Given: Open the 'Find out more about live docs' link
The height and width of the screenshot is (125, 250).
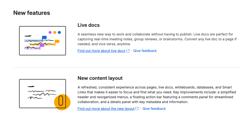Looking at the screenshot, I should pyautogui.click(x=101, y=51).
